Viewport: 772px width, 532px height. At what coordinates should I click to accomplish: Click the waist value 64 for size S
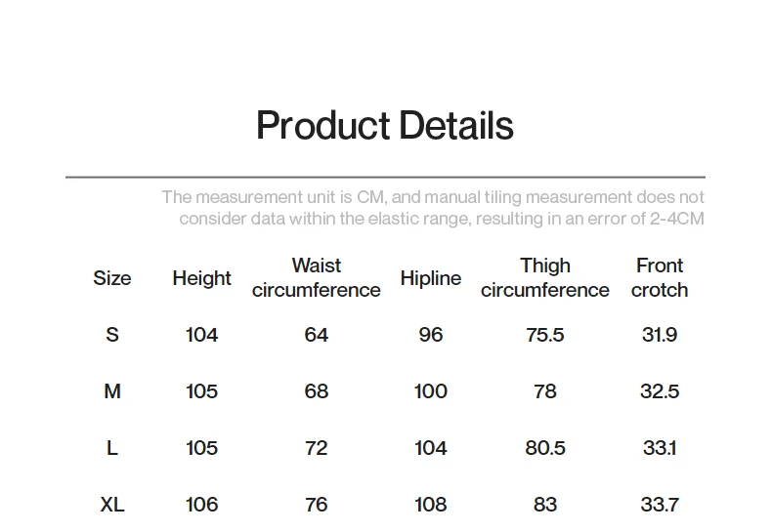click(x=316, y=335)
